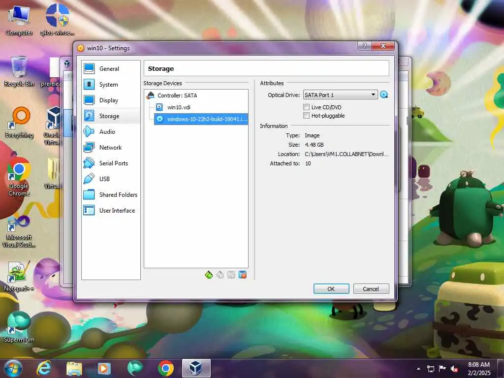The height and width of the screenshot is (378, 504).
Task: Select Controller: SATA in storage tree
Action: 177,95
